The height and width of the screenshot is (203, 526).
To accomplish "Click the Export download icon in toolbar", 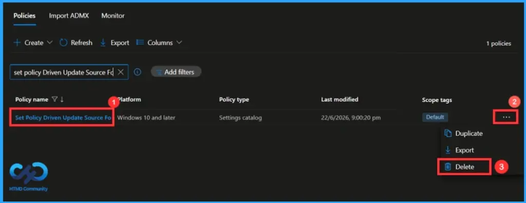I will coord(103,43).
